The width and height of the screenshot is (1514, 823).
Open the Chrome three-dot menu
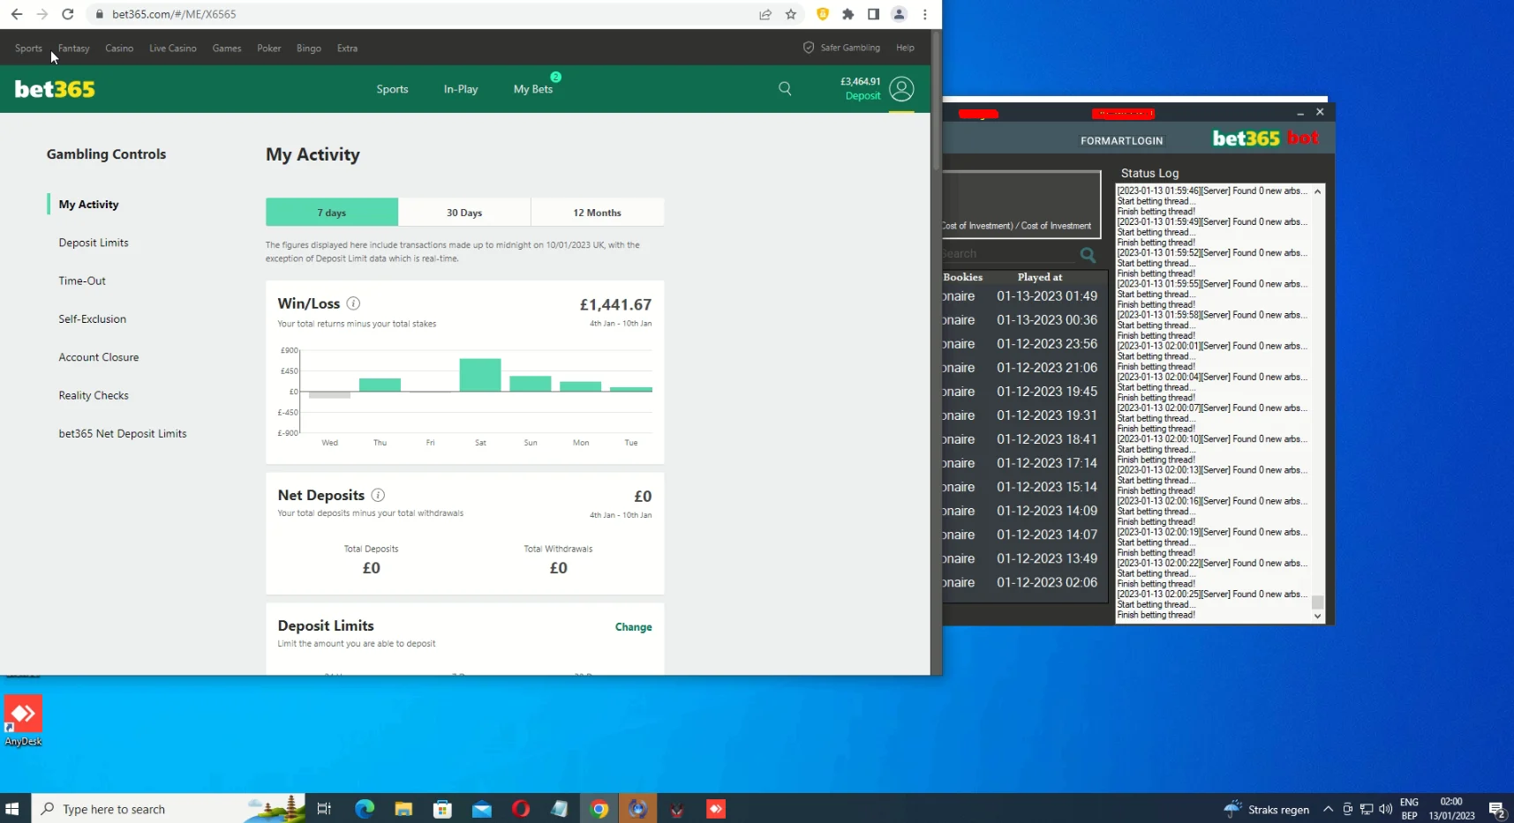click(924, 14)
